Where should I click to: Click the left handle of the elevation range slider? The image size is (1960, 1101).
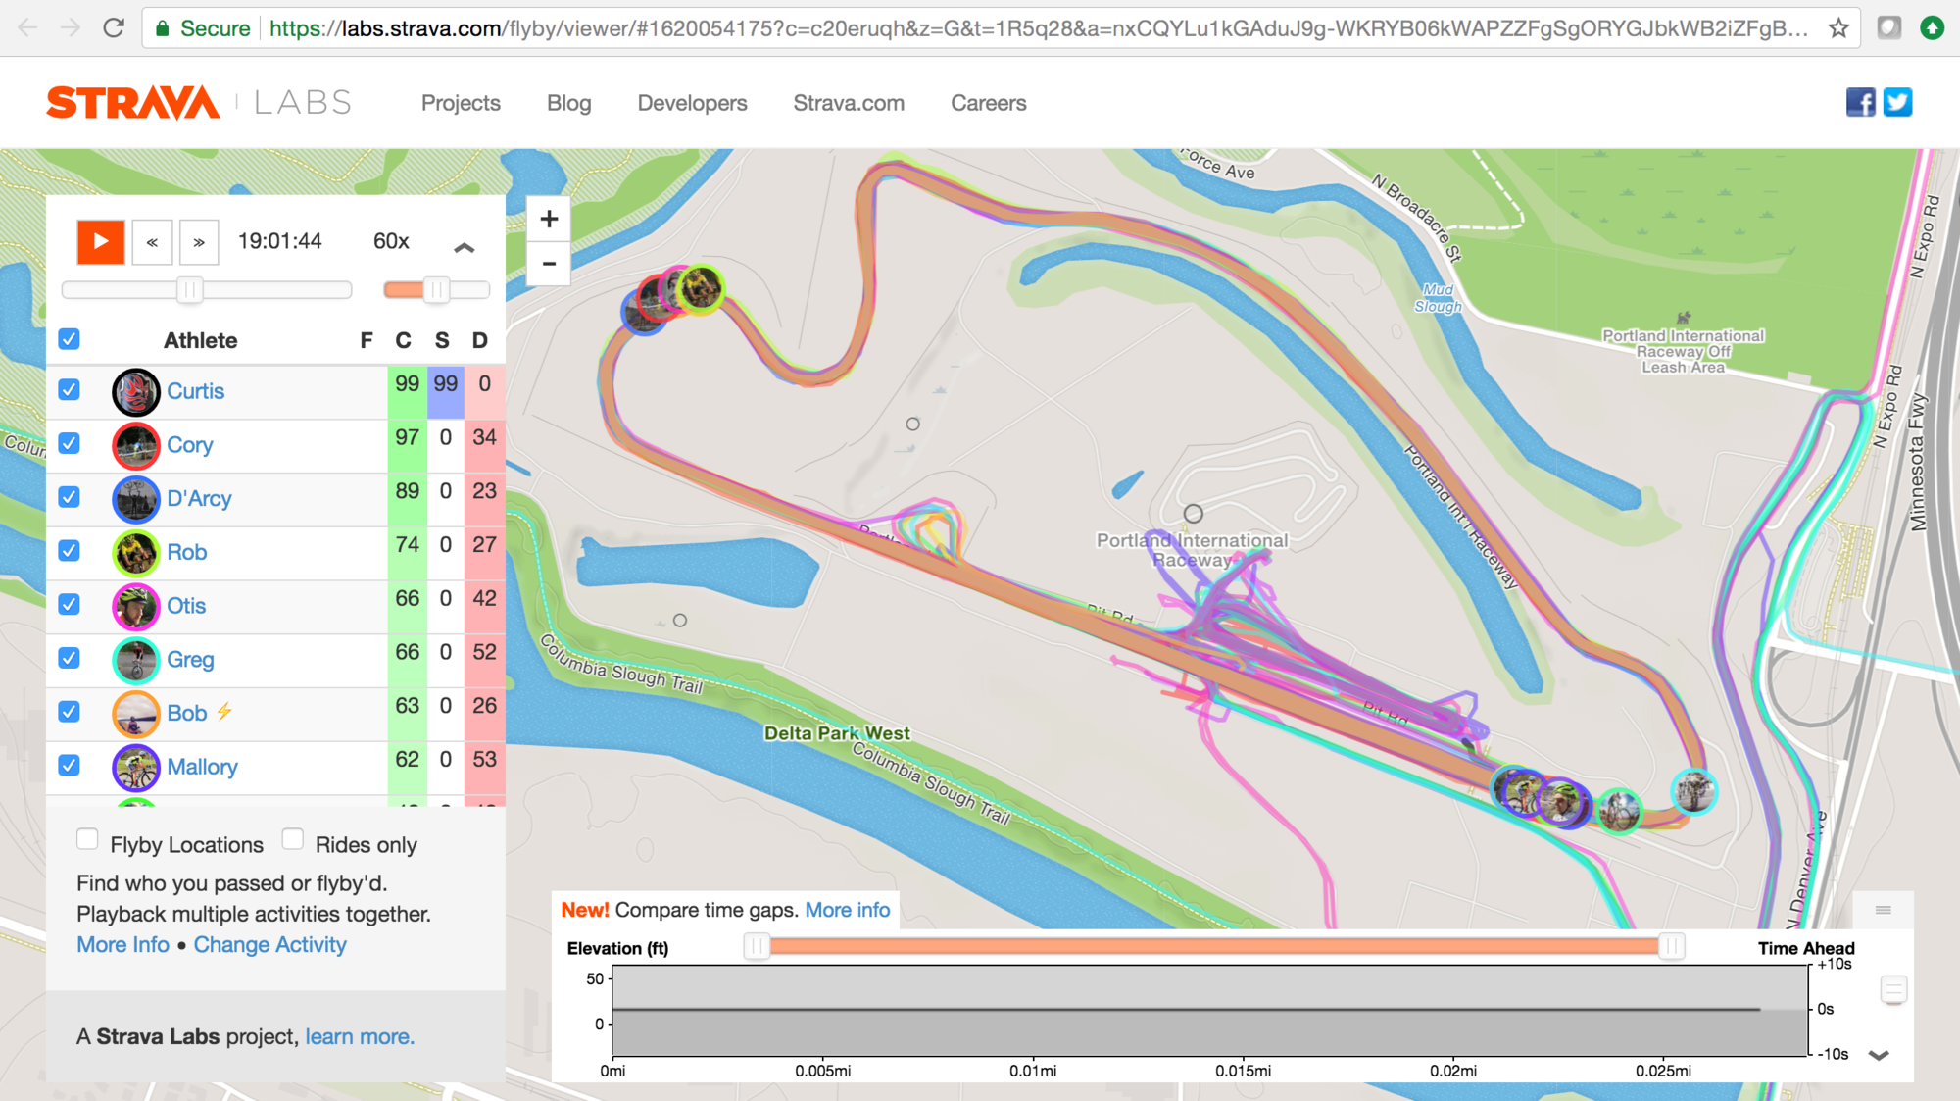[x=756, y=946]
